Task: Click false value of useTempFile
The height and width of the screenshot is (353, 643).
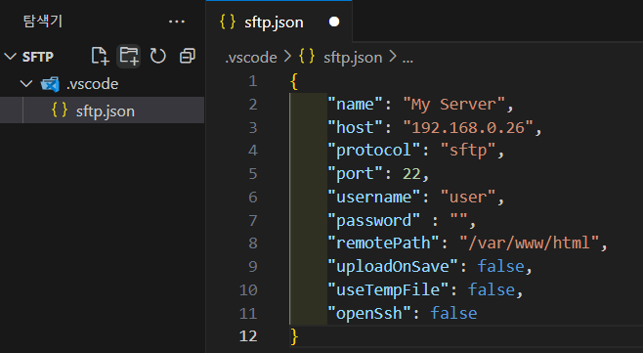Action: tap(492, 290)
